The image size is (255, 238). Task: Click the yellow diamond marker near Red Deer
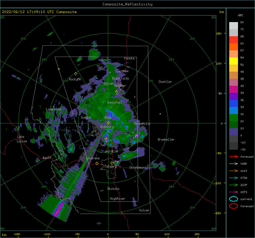[117, 92]
